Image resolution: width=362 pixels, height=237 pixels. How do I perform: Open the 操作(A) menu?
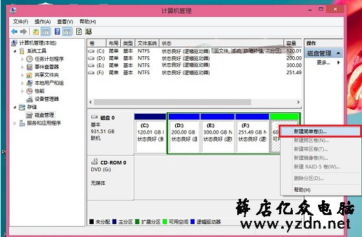tap(43, 22)
